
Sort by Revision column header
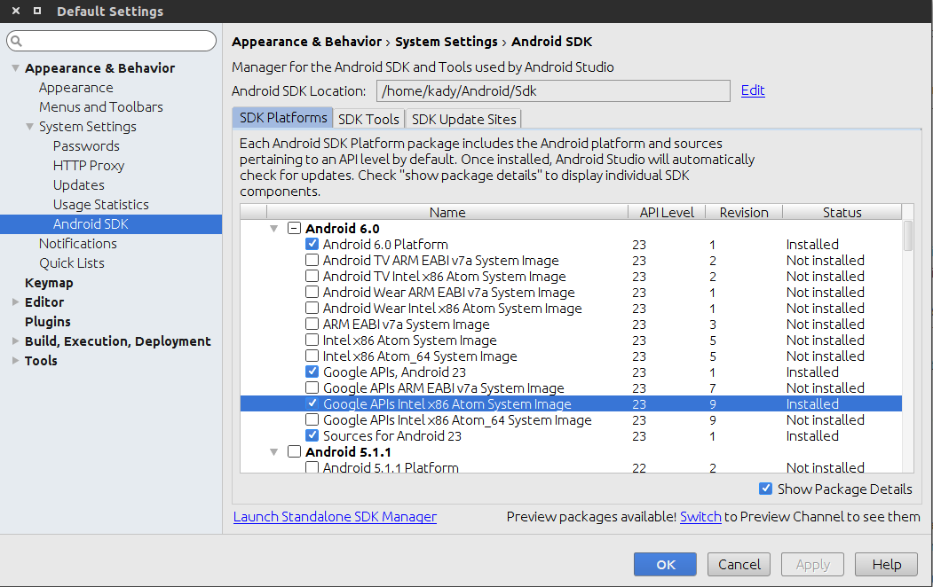pos(744,212)
